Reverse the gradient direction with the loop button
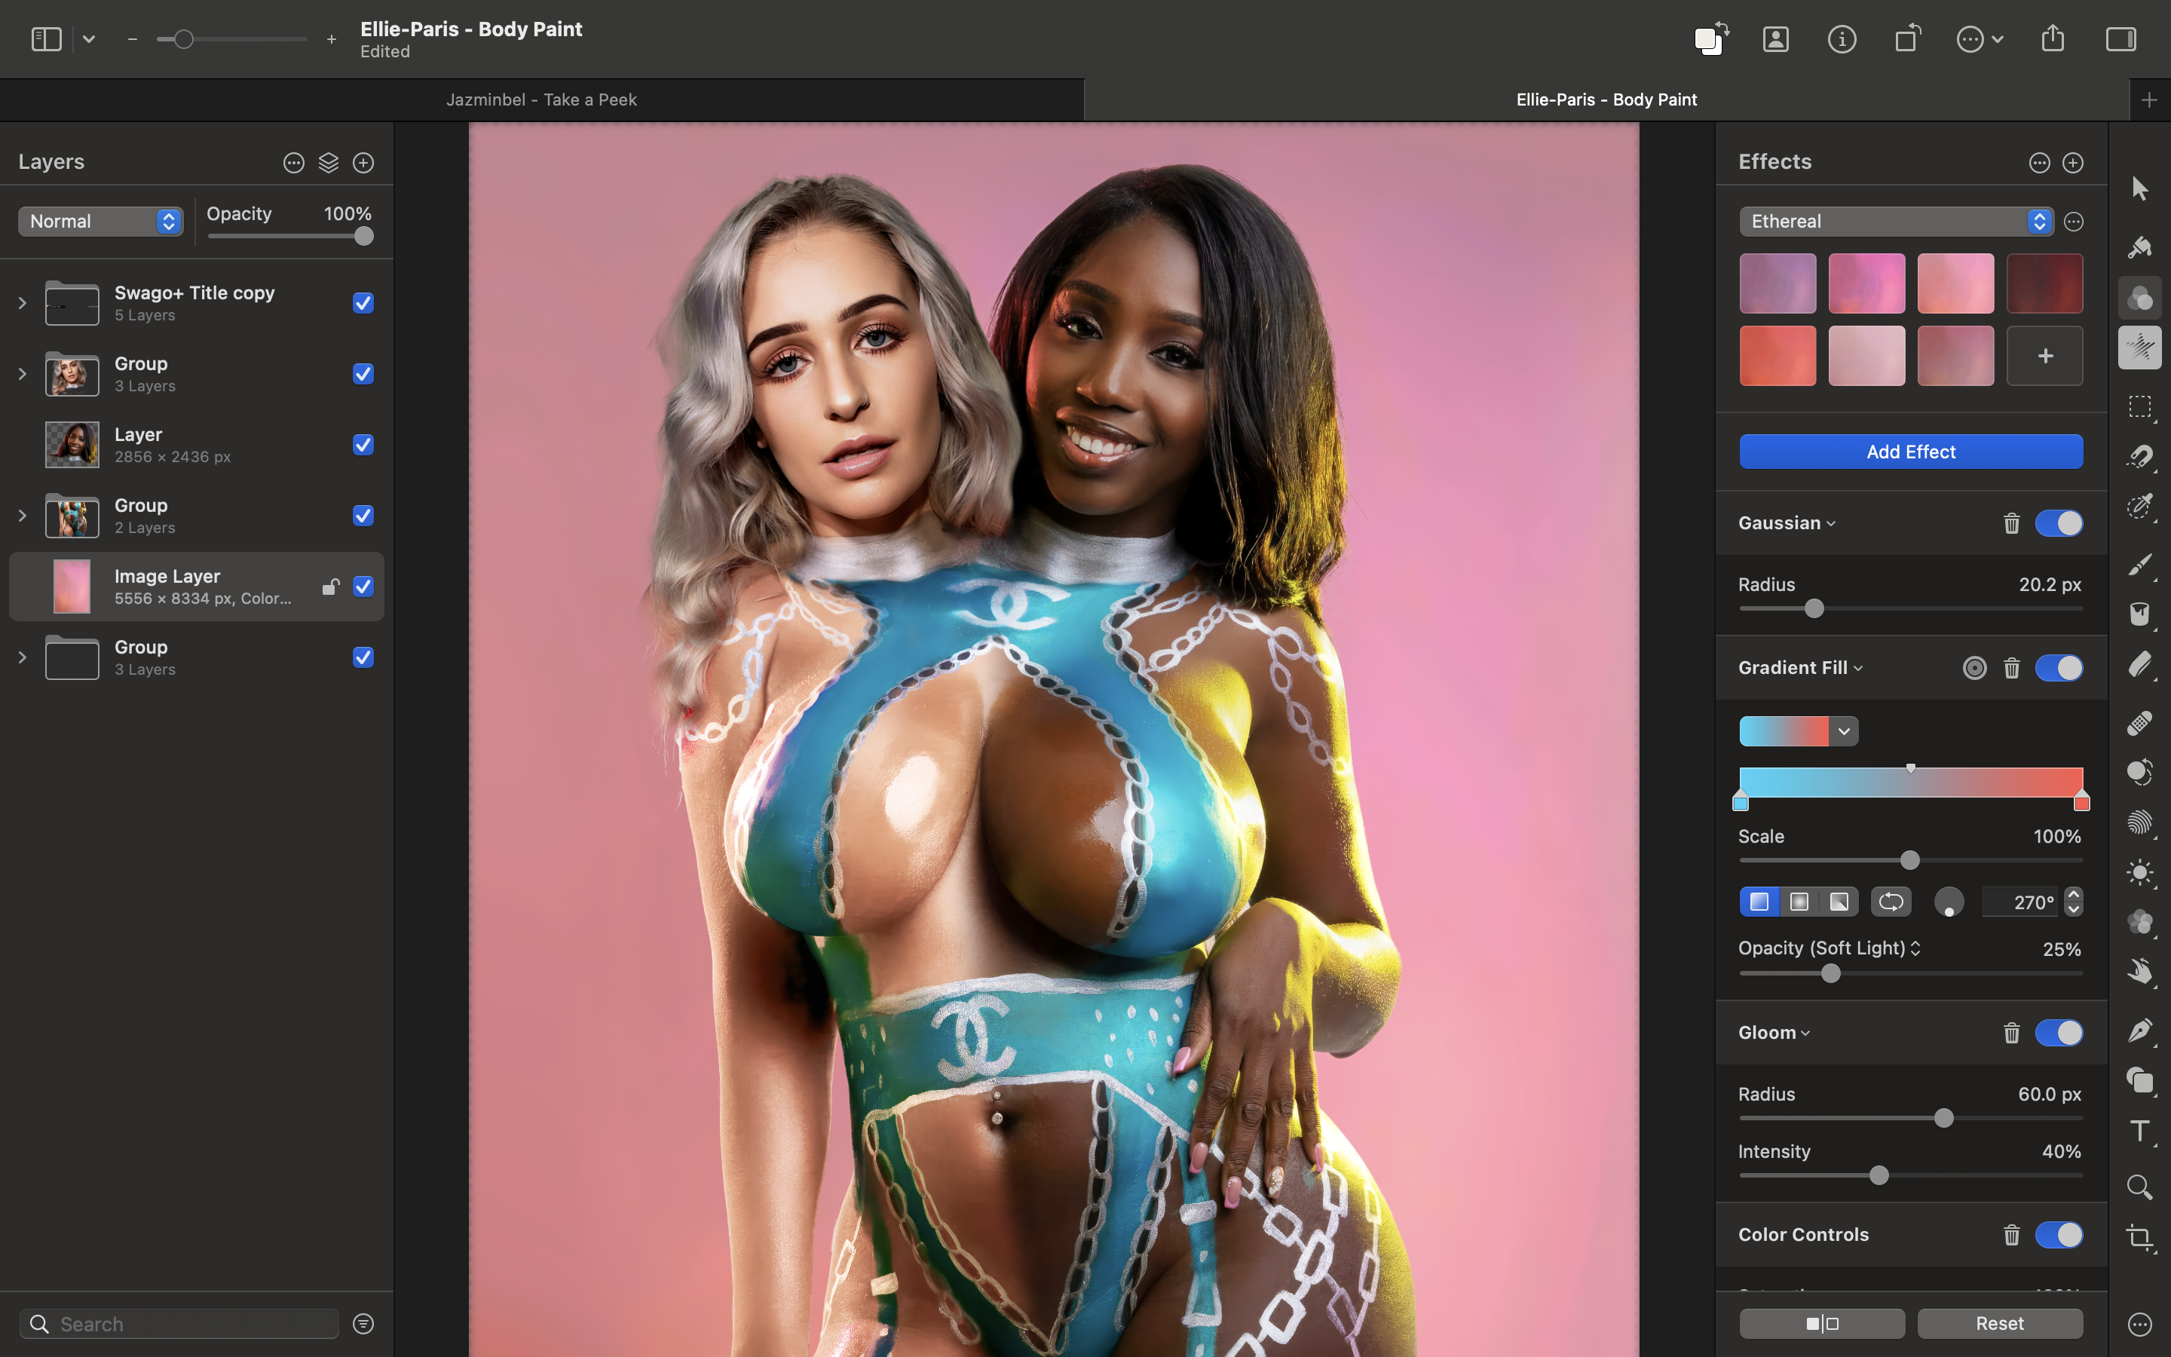 (1891, 902)
